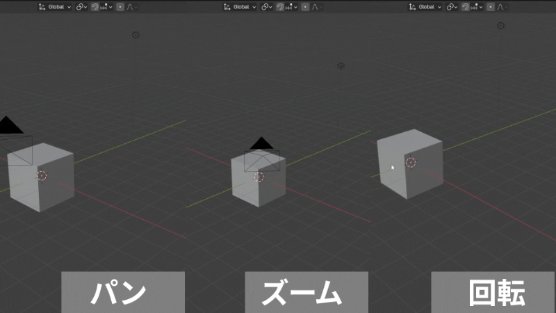The height and width of the screenshot is (313, 556).
Task: Open snapping options in ズーム viewport
Action: point(291,7)
